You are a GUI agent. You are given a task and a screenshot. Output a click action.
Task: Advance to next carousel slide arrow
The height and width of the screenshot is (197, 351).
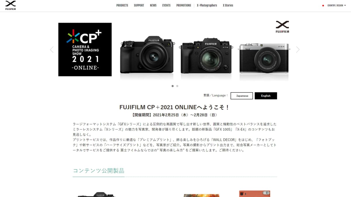(298, 49)
